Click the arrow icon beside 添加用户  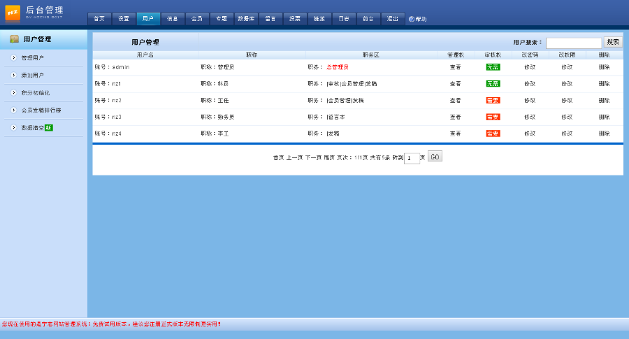tap(14, 75)
